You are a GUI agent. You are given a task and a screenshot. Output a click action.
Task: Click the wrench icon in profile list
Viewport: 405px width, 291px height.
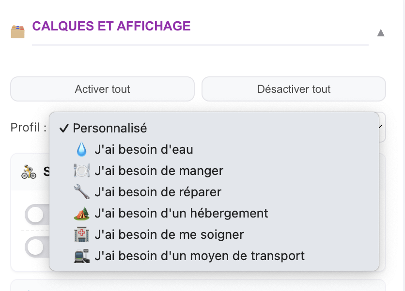(81, 192)
